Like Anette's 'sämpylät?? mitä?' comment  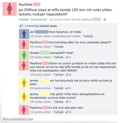pyautogui.click(x=58, y=57)
